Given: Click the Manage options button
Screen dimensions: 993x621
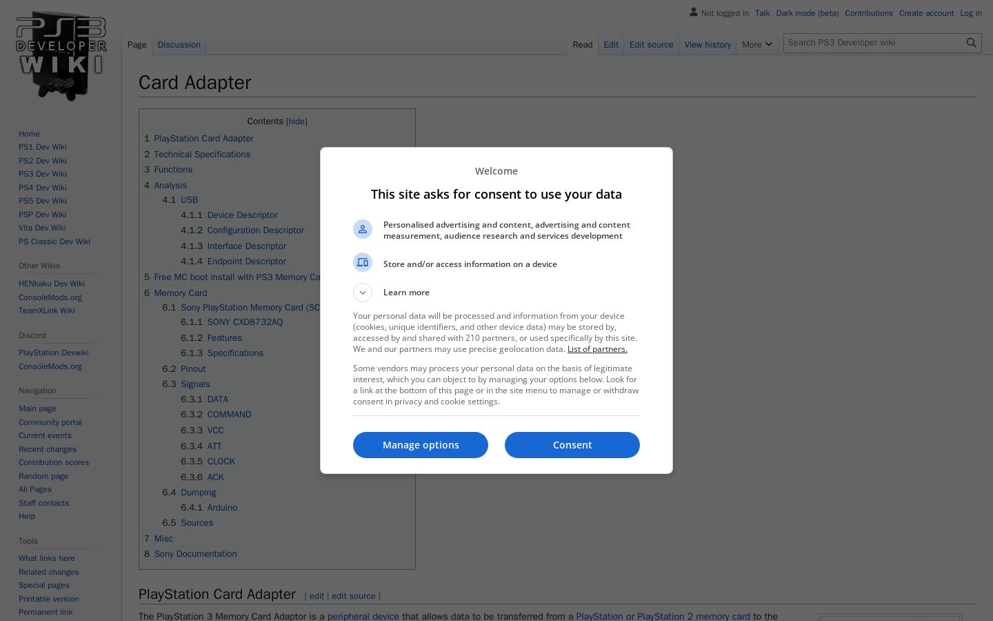Looking at the screenshot, I should point(421,445).
